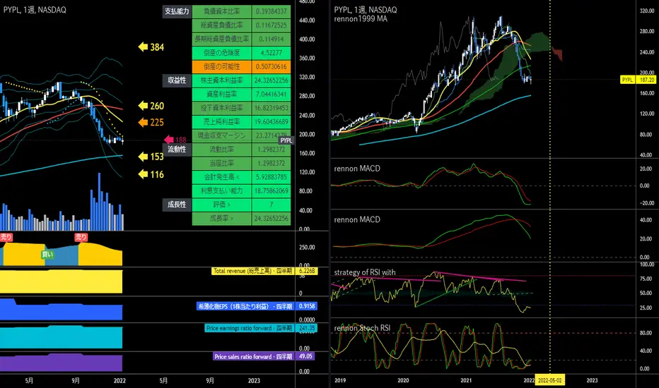Click the price-sales value 49.05

305,356
